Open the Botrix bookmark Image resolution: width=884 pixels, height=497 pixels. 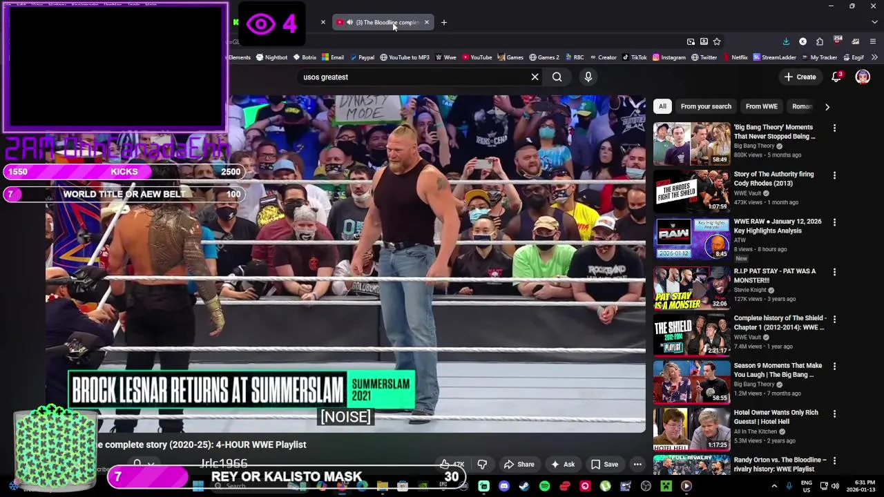(x=305, y=57)
